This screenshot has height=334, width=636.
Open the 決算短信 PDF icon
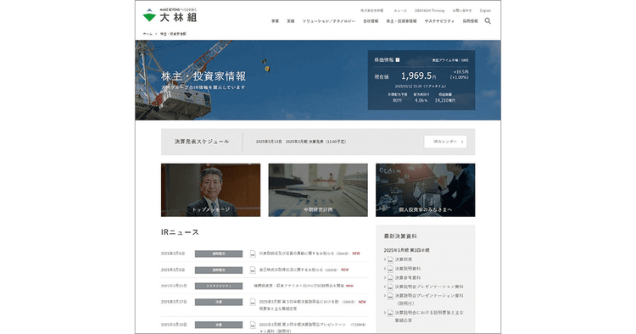390,259
